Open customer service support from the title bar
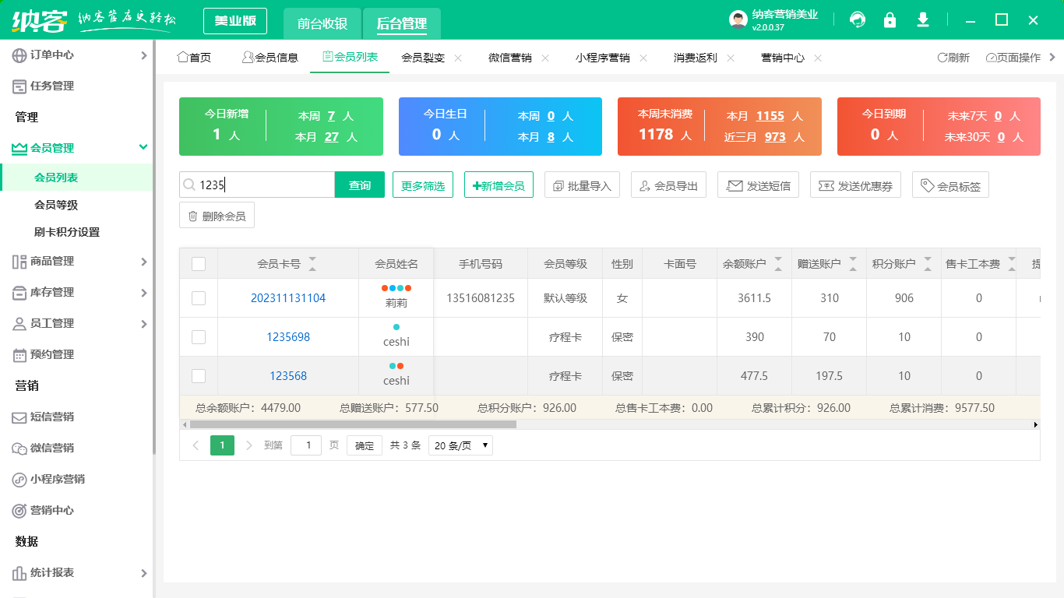Image resolution: width=1064 pixels, height=598 pixels. (857, 19)
